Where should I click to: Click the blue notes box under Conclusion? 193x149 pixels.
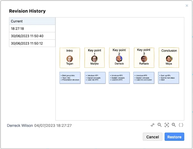coord(168,78)
